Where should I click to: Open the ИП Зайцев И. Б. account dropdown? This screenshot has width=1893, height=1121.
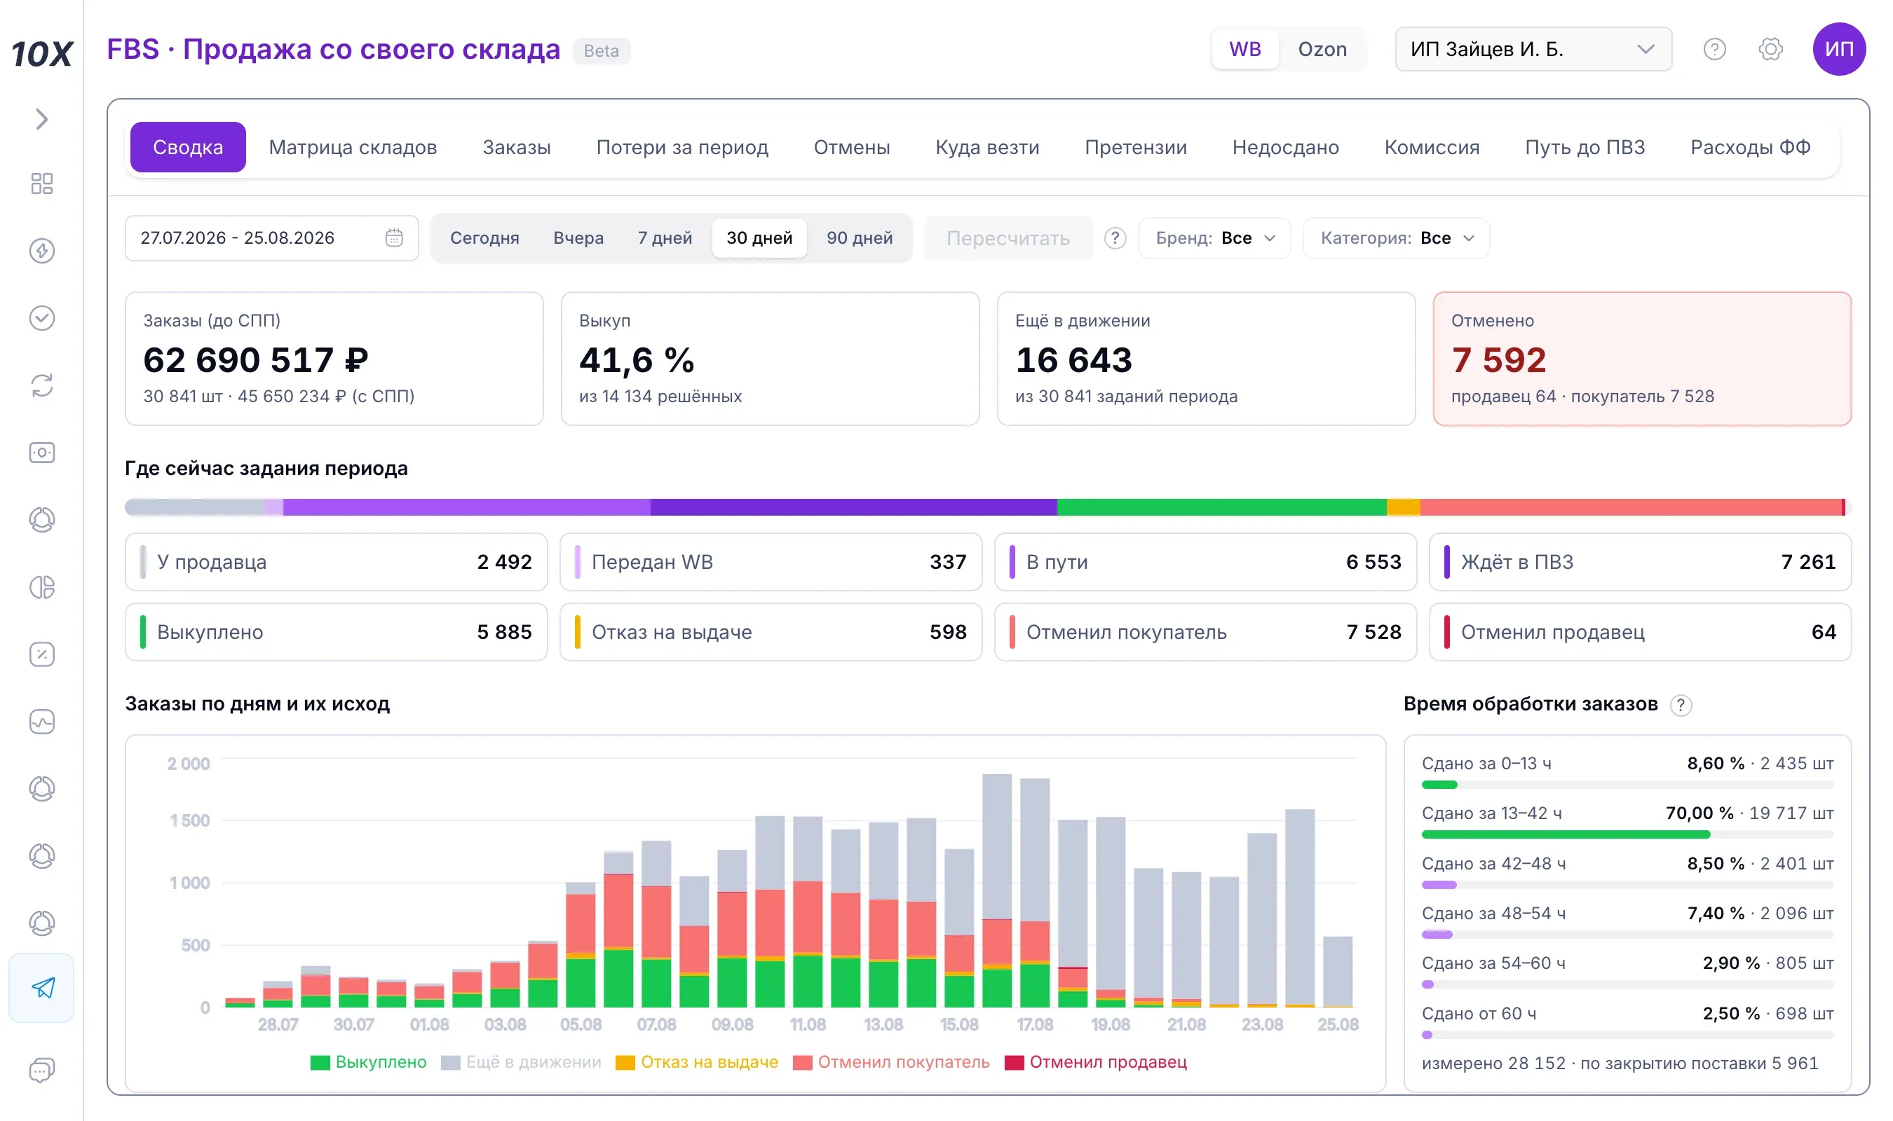coord(1533,49)
